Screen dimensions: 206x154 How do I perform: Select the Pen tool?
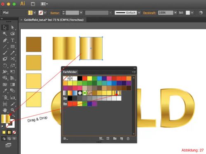(5, 40)
